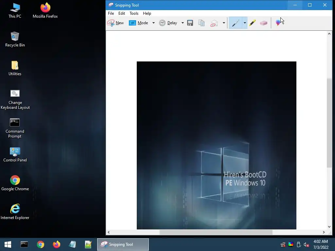Select Change Keyboard Layout desktop icon
Viewport: 335px width, 251px height.
(15, 99)
